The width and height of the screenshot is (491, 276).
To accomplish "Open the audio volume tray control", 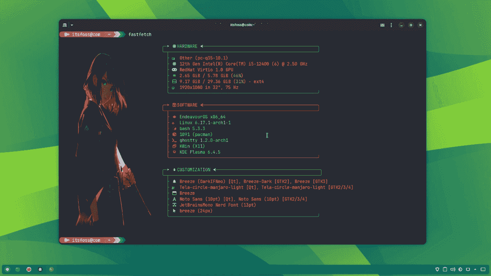I will [453, 269].
